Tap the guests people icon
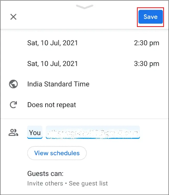169x195 pixels. click(x=13, y=133)
